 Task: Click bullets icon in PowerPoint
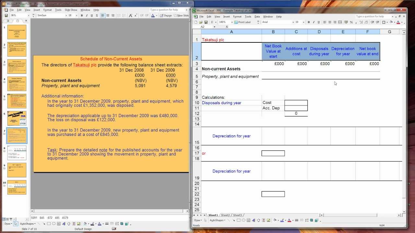[x=124, y=15]
